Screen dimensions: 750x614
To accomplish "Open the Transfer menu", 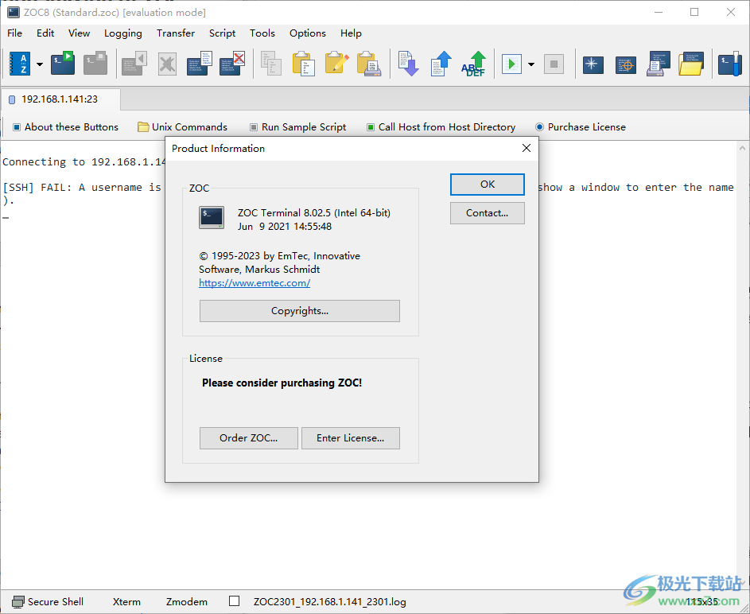I will (x=176, y=33).
